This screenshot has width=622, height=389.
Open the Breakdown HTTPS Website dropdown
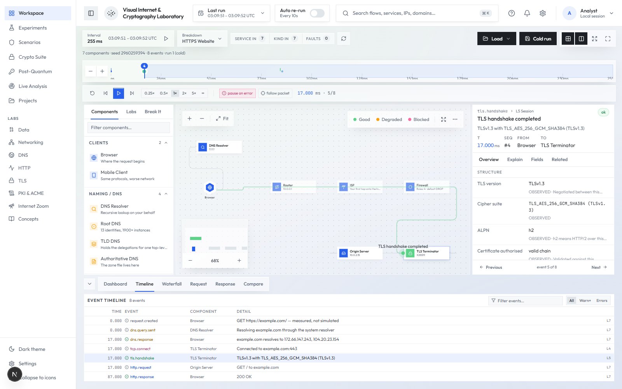pyautogui.click(x=202, y=39)
